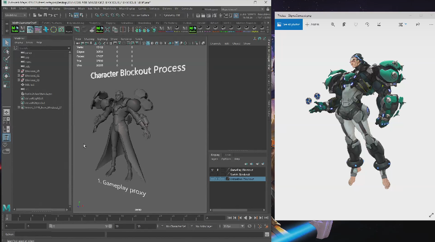Open the Mesh Tools menu
This screenshot has width=435, height=242.
(109, 9)
